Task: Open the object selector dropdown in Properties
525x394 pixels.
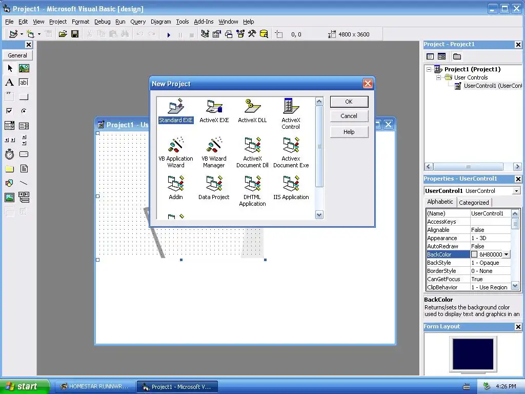Action: point(517,191)
